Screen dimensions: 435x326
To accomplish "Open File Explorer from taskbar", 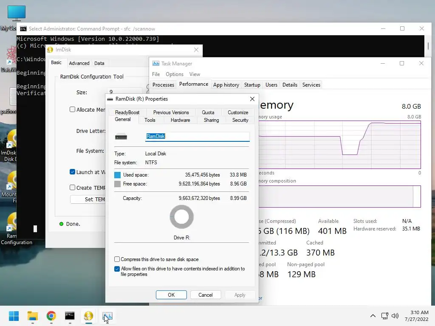I will click(32, 316).
